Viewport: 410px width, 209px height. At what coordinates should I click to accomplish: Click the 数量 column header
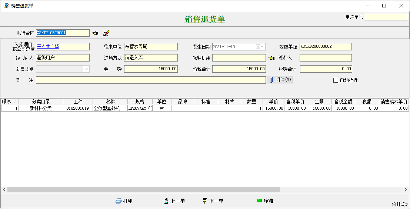coord(251,102)
